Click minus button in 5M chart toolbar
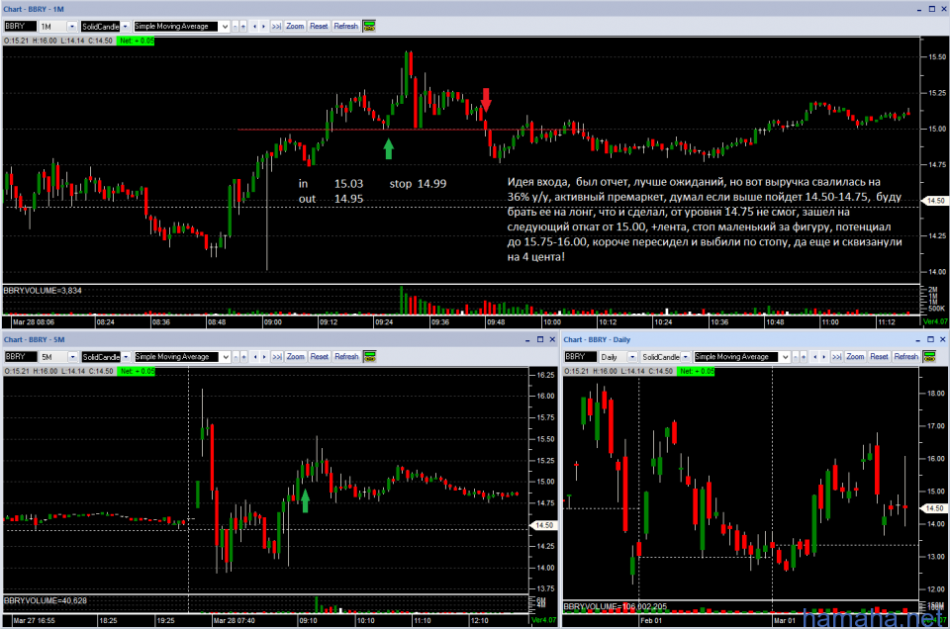 (x=236, y=357)
